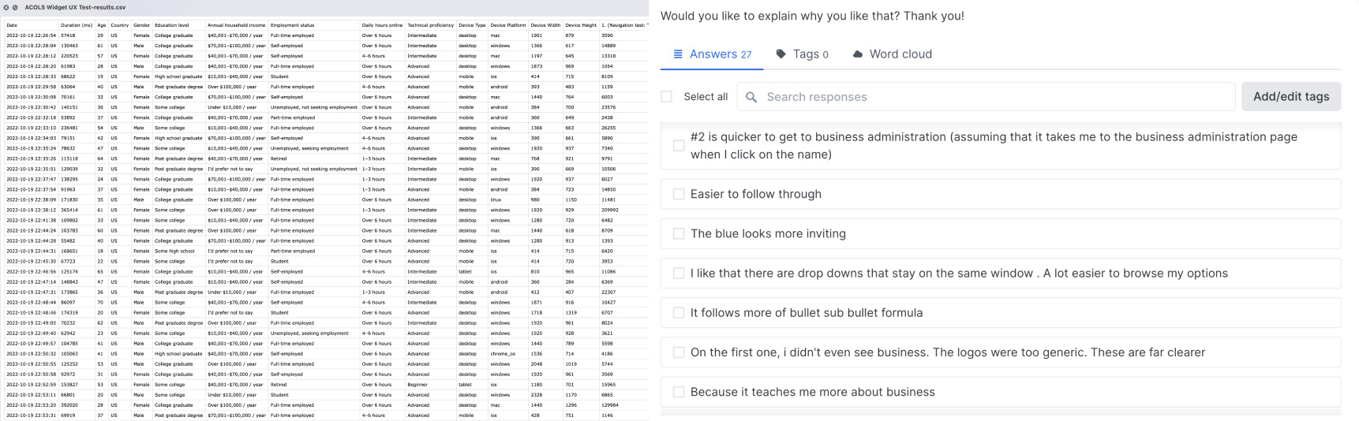Click the Date column header in the CSV
The width and height of the screenshot is (1359, 421).
12,25
